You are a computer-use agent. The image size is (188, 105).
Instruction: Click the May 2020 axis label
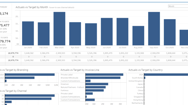[x=91, y=47]
